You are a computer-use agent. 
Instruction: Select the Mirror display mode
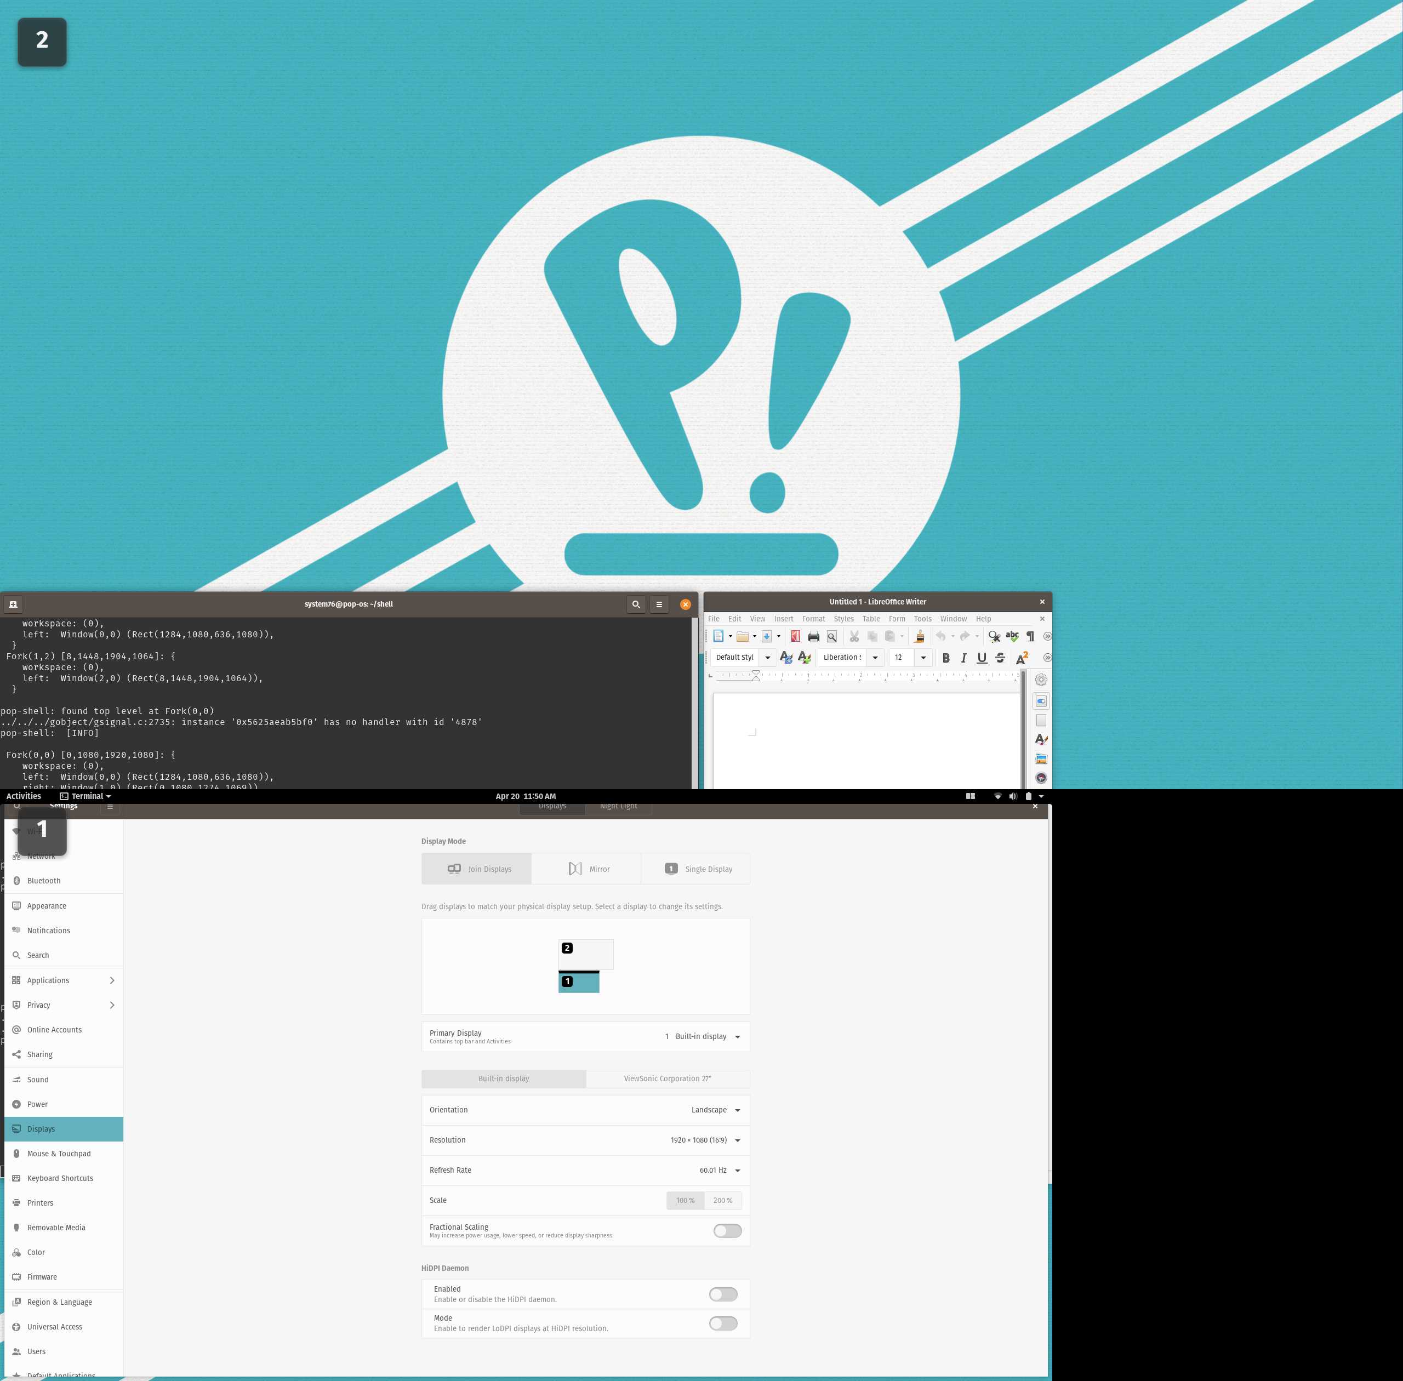[x=586, y=869]
